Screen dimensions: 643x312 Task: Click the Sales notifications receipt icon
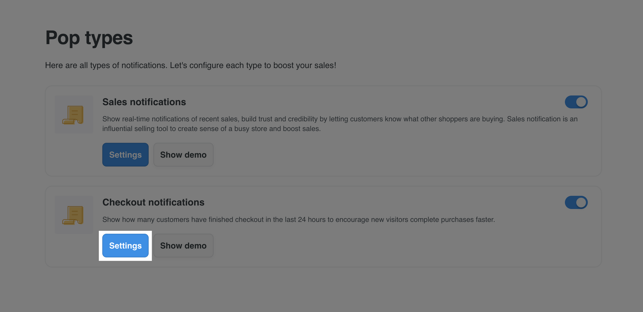pyautogui.click(x=74, y=114)
